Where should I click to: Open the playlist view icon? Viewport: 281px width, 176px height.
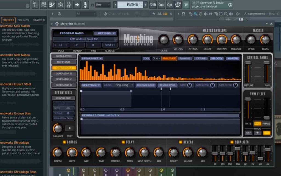(x=35, y=5)
